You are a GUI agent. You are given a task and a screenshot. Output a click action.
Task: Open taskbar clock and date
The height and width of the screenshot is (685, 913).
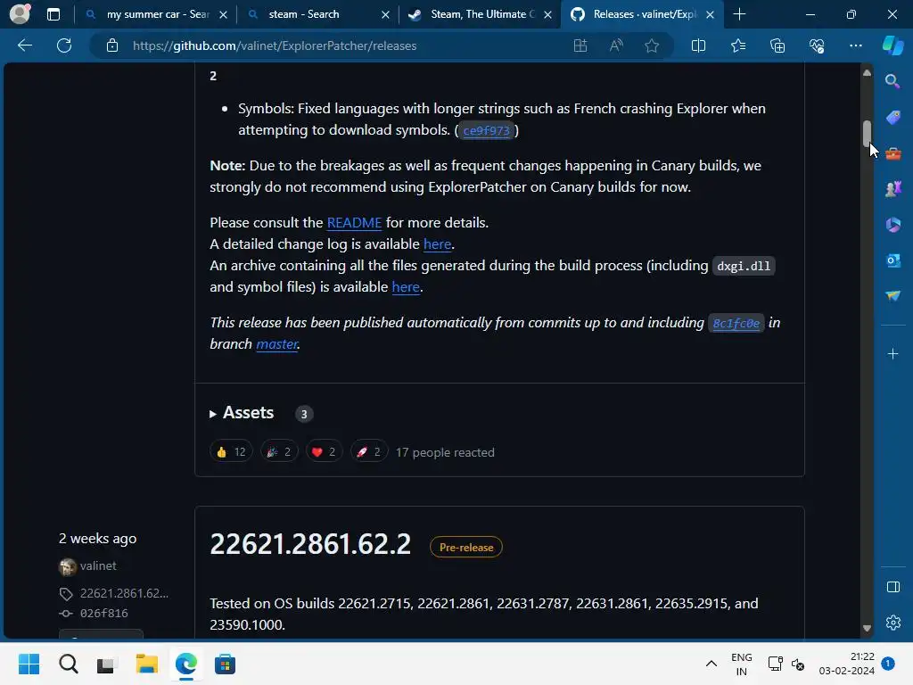coord(847,664)
